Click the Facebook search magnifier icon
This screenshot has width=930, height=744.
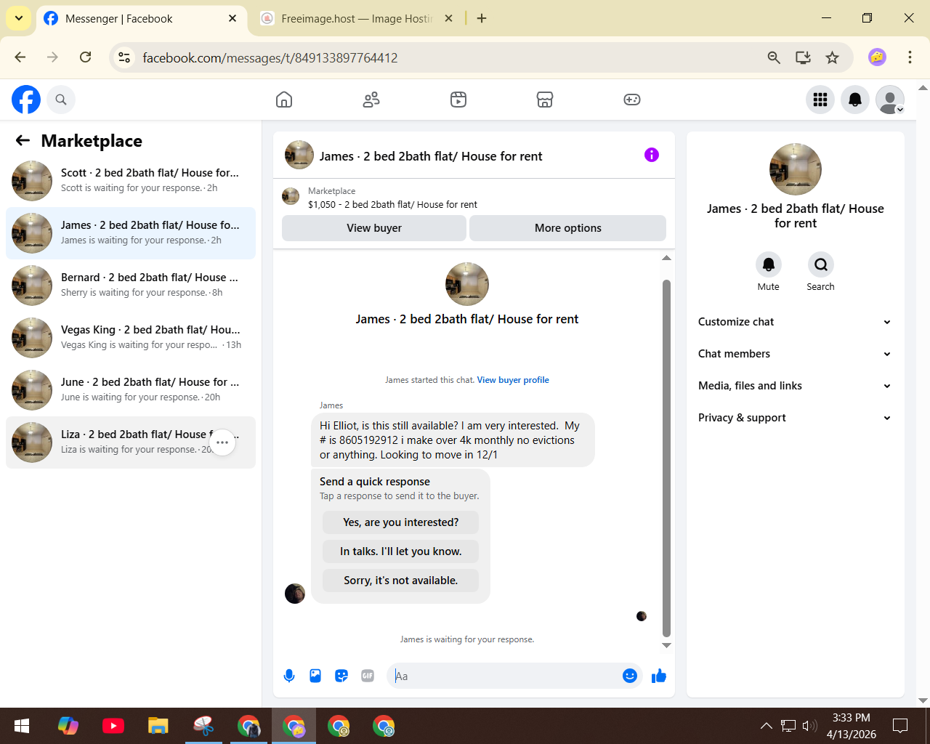61,100
